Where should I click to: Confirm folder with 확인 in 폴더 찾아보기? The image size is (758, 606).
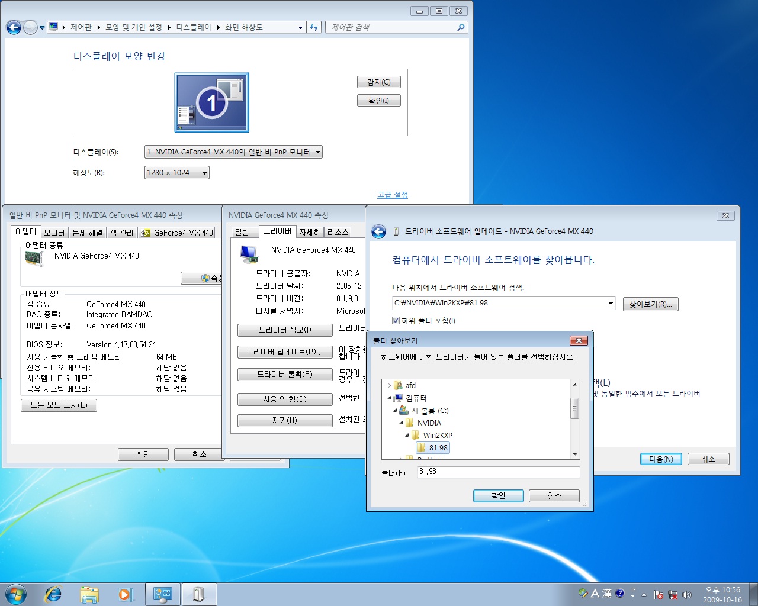[x=498, y=496]
